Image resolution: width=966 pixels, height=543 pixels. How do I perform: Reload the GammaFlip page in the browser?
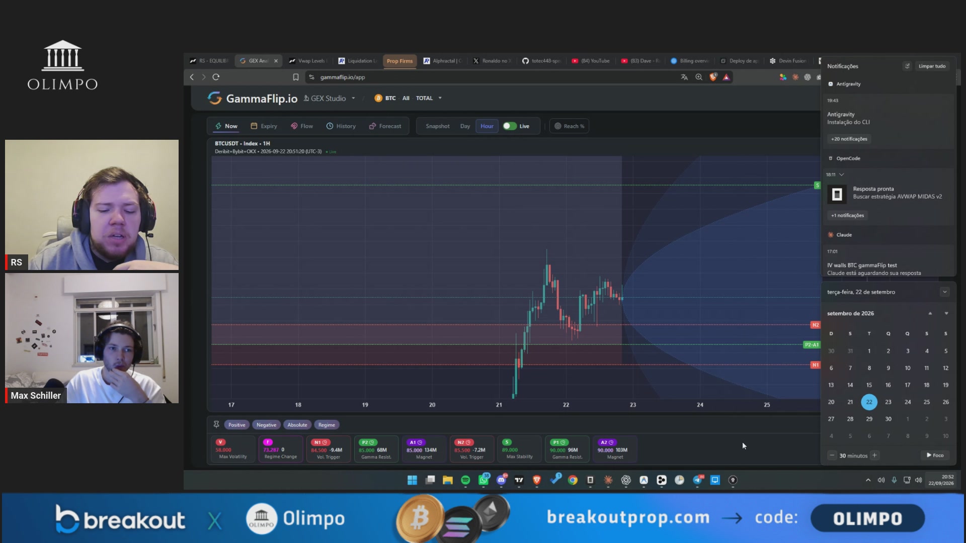pos(216,77)
